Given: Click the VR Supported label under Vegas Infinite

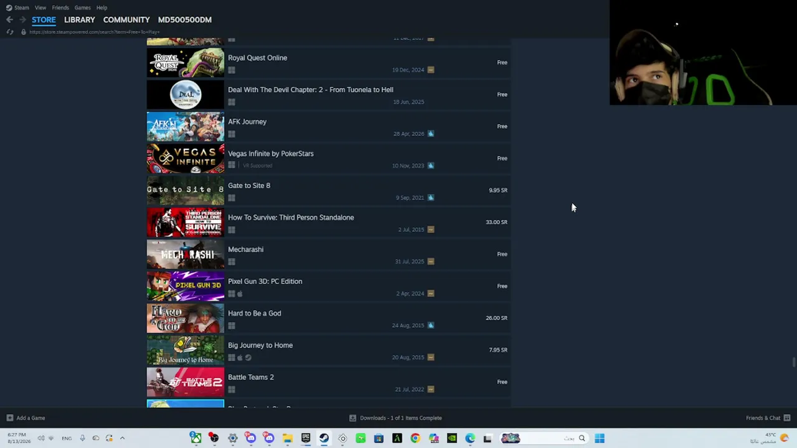Looking at the screenshot, I should (258, 166).
